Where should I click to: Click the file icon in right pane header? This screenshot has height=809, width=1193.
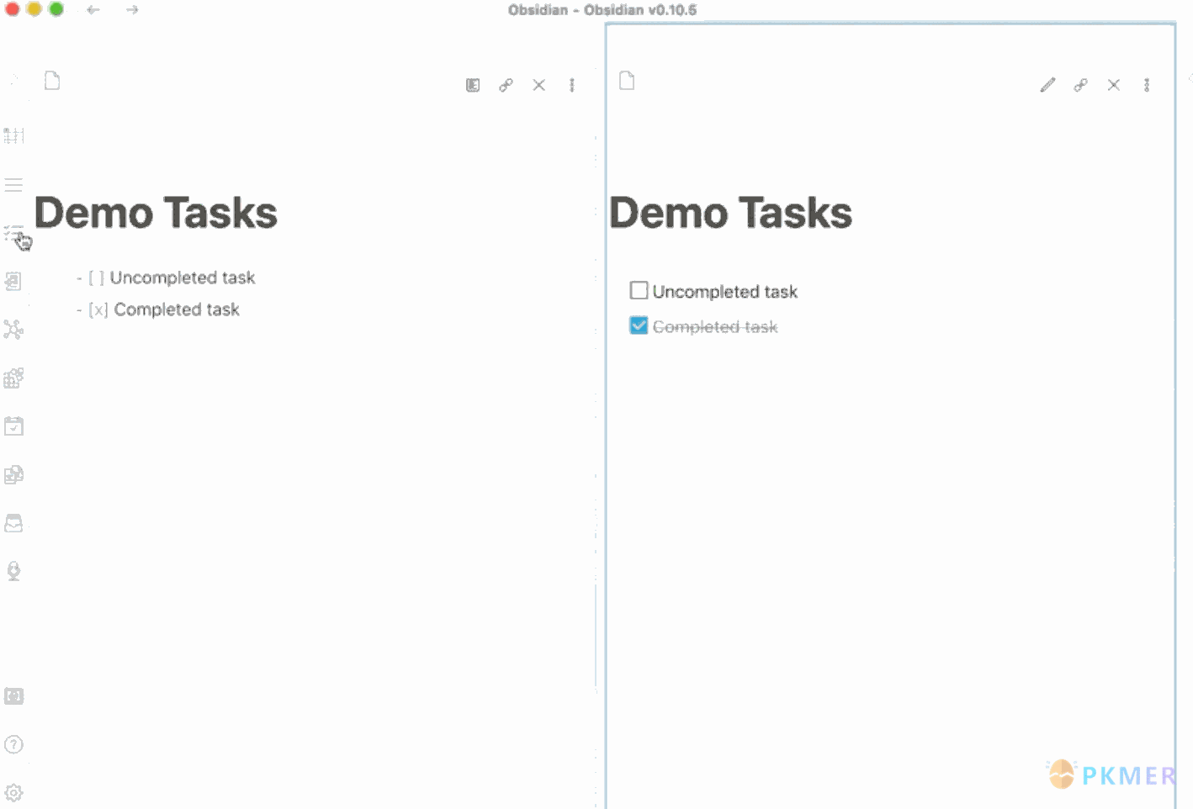pyautogui.click(x=627, y=81)
